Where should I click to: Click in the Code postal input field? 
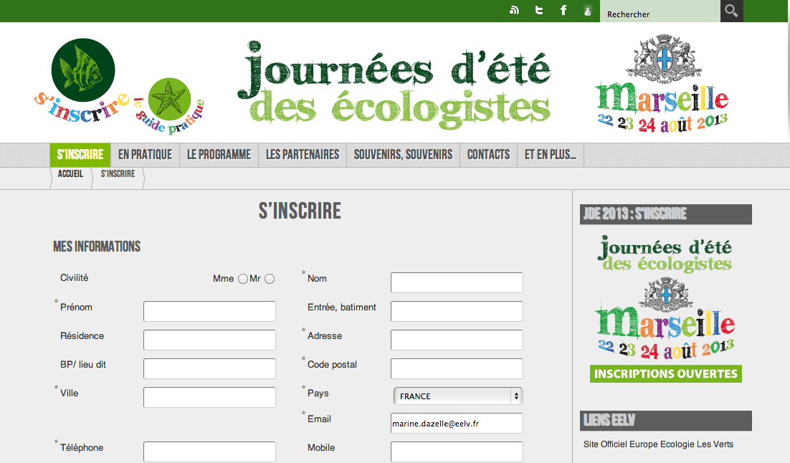click(457, 369)
